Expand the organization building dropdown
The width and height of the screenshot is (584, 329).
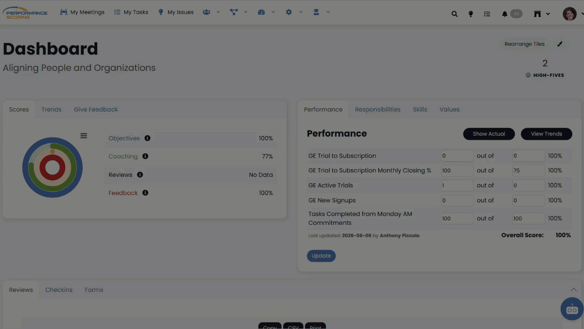click(x=548, y=14)
